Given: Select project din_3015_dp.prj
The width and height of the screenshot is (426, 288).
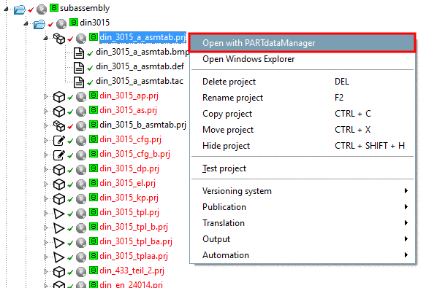Looking at the screenshot, I should click(129, 169).
